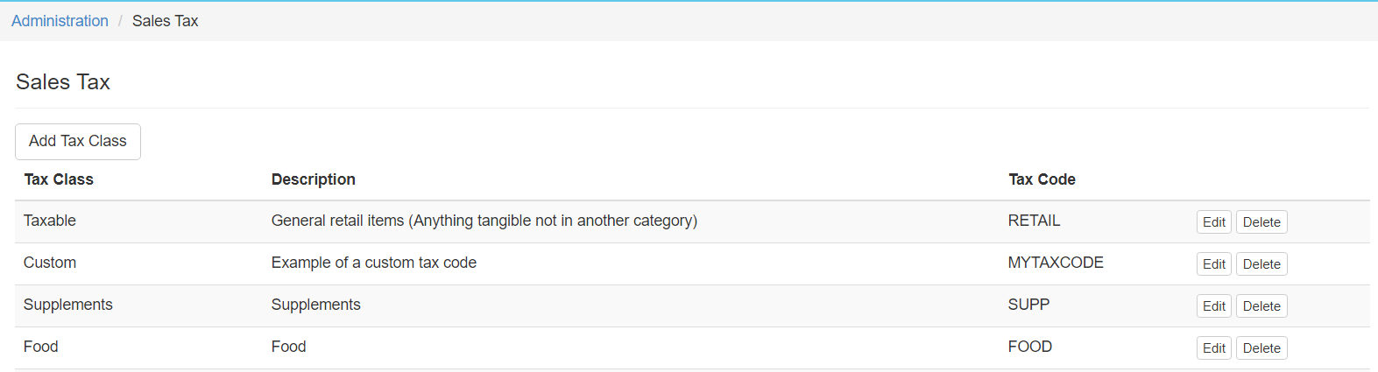This screenshot has width=1378, height=372.
Task: Edit the Food tax class
Action: pyautogui.click(x=1213, y=348)
